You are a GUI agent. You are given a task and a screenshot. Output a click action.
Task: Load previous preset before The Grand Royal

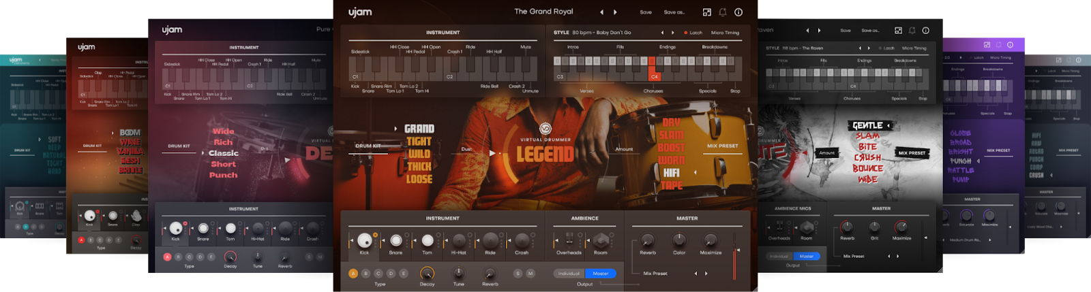(x=601, y=12)
